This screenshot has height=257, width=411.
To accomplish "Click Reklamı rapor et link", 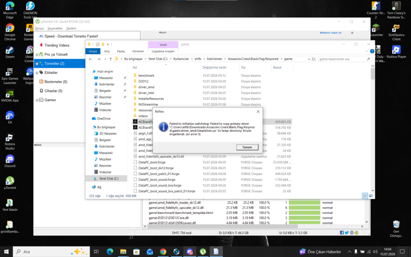I will pos(331,33).
